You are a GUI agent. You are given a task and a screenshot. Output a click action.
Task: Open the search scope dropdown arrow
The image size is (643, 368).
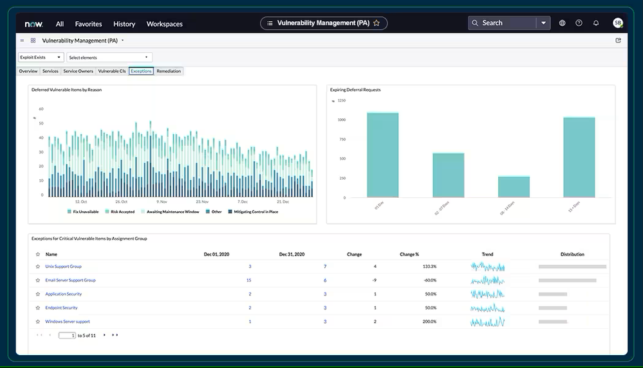click(x=544, y=23)
